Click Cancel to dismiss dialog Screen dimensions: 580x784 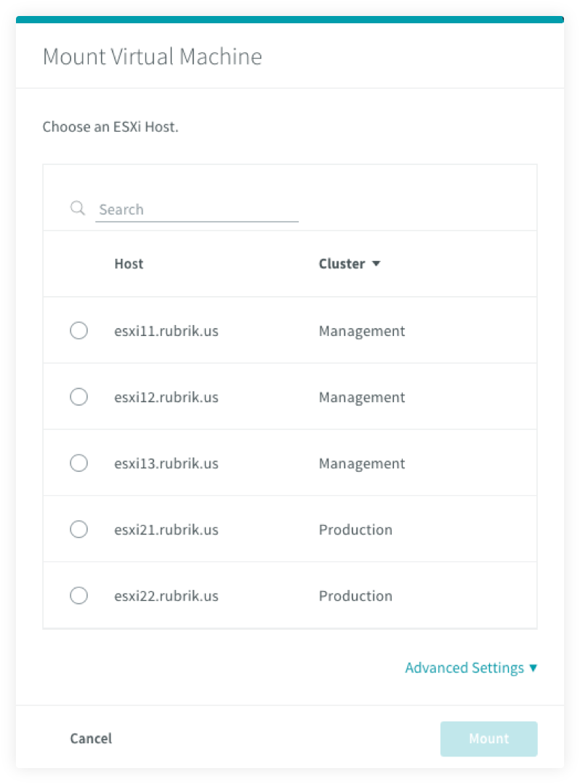tap(91, 738)
